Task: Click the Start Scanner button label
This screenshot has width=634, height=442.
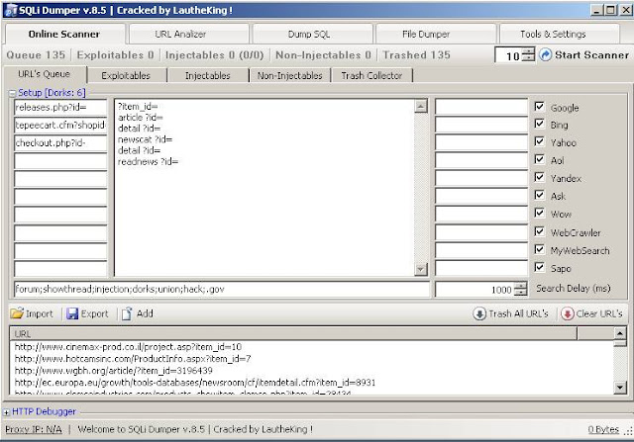Action: 591,55
